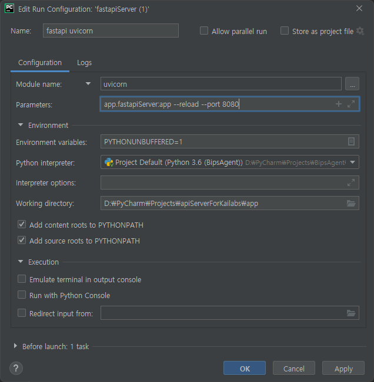Switch to the Configuration tab
374x382 pixels.
(x=40, y=63)
